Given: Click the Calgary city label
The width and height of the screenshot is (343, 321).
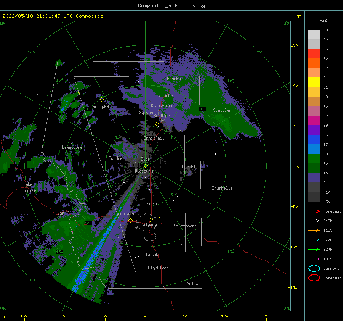Looking at the screenshot, I should [x=149, y=224].
